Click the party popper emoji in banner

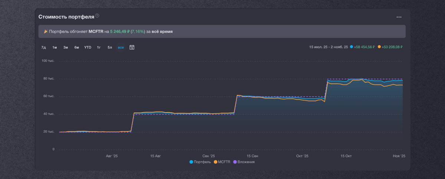[x=46, y=32]
